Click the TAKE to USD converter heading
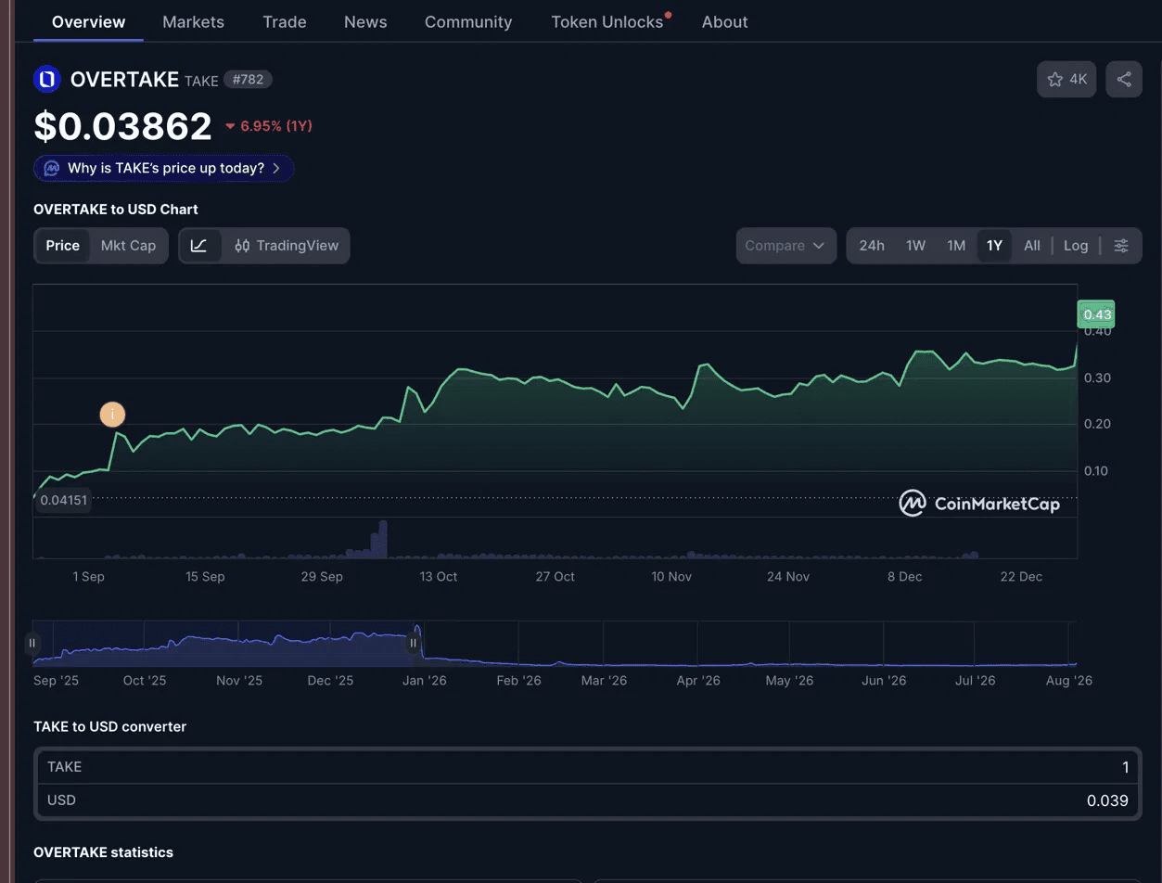 tap(109, 726)
